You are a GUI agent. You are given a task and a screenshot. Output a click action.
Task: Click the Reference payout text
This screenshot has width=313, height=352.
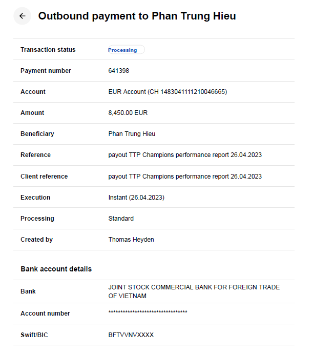pos(185,155)
